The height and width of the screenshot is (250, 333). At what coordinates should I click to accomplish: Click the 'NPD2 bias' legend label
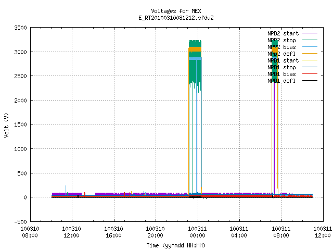point(281,47)
